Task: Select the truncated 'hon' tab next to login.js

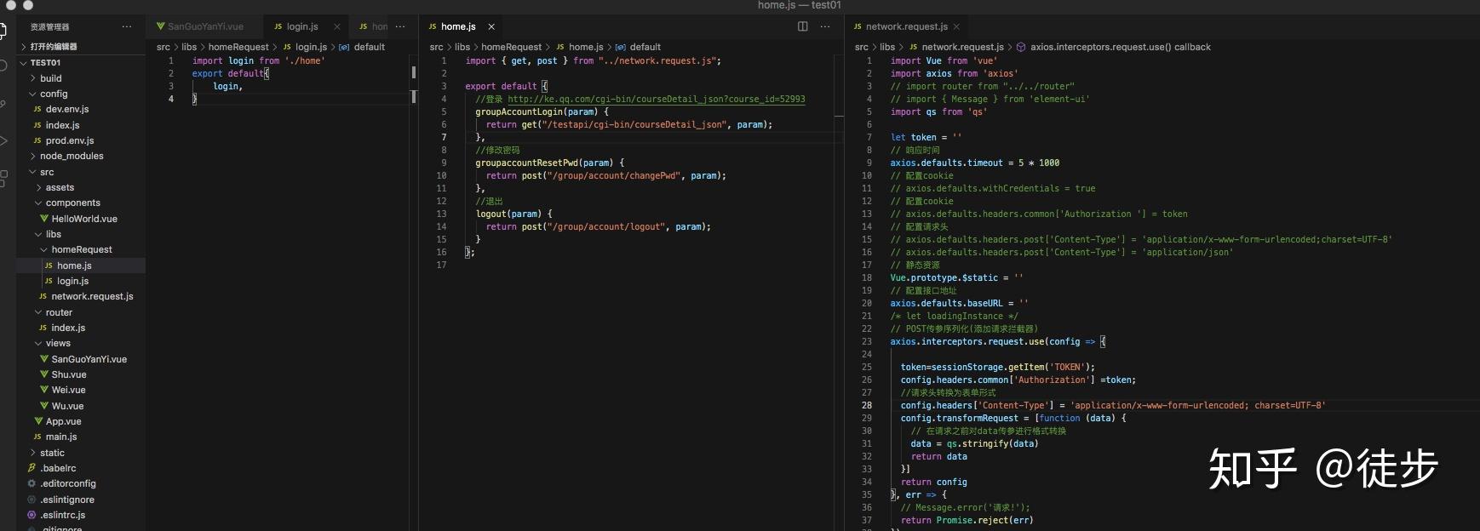Action: (373, 26)
